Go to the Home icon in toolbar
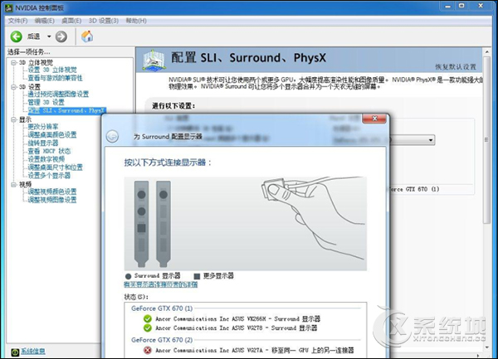 87,36
